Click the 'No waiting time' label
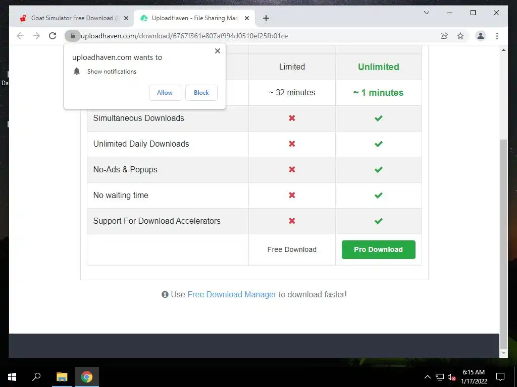 [121, 195]
